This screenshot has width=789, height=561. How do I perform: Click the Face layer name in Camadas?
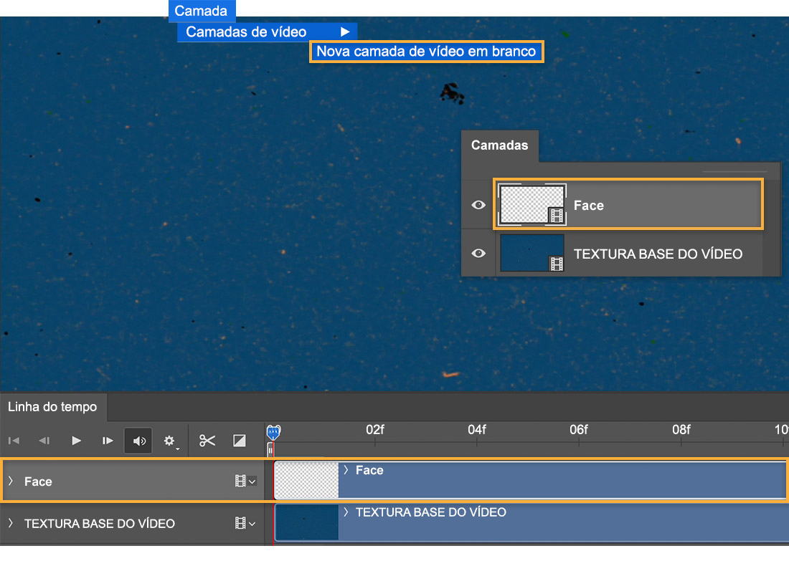pos(589,205)
